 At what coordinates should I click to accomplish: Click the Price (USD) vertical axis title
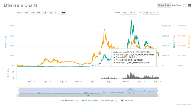[174, 42]
